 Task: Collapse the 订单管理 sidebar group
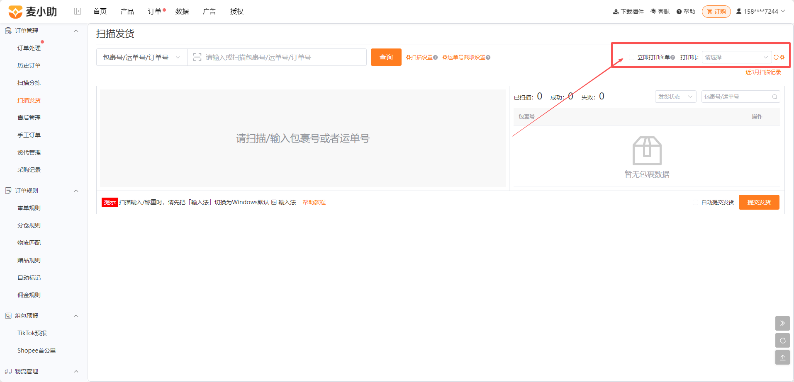pyautogui.click(x=76, y=31)
